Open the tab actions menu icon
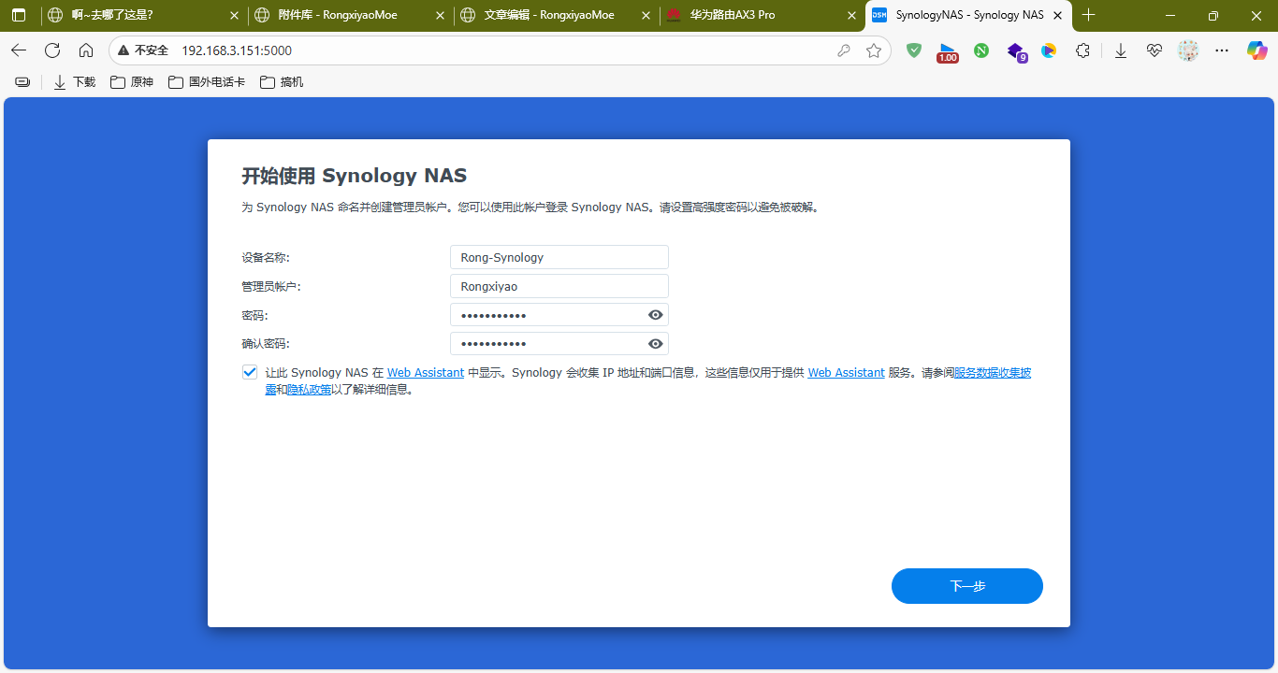1278x673 pixels. tap(19, 15)
